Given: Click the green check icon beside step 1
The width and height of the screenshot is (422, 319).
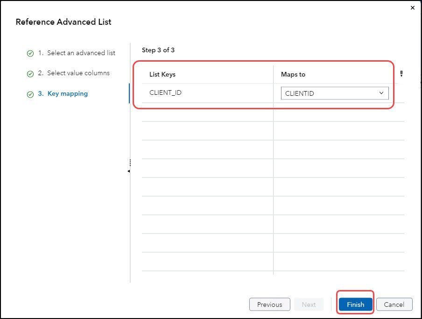Looking at the screenshot, I should click(30, 53).
